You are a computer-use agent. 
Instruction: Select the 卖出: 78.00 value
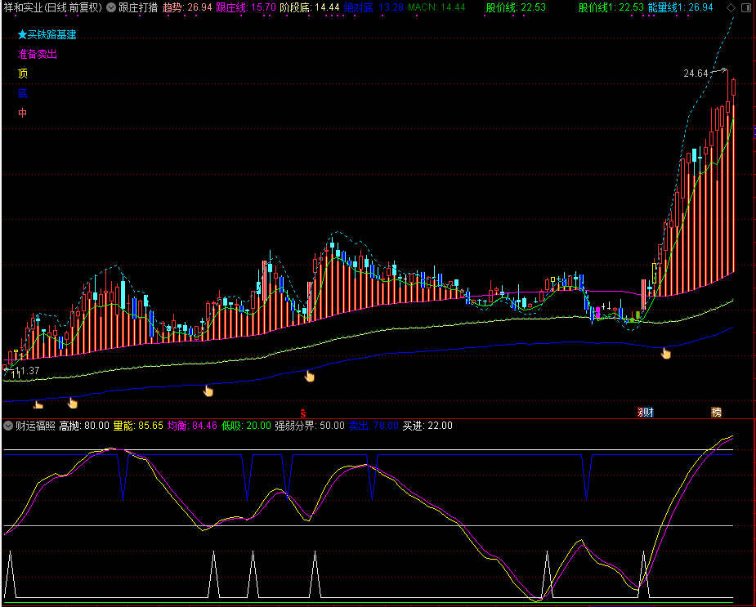374,426
